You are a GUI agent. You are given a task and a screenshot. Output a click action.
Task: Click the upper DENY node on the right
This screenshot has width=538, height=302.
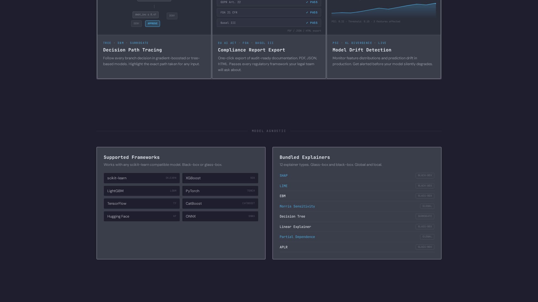pos(172,16)
